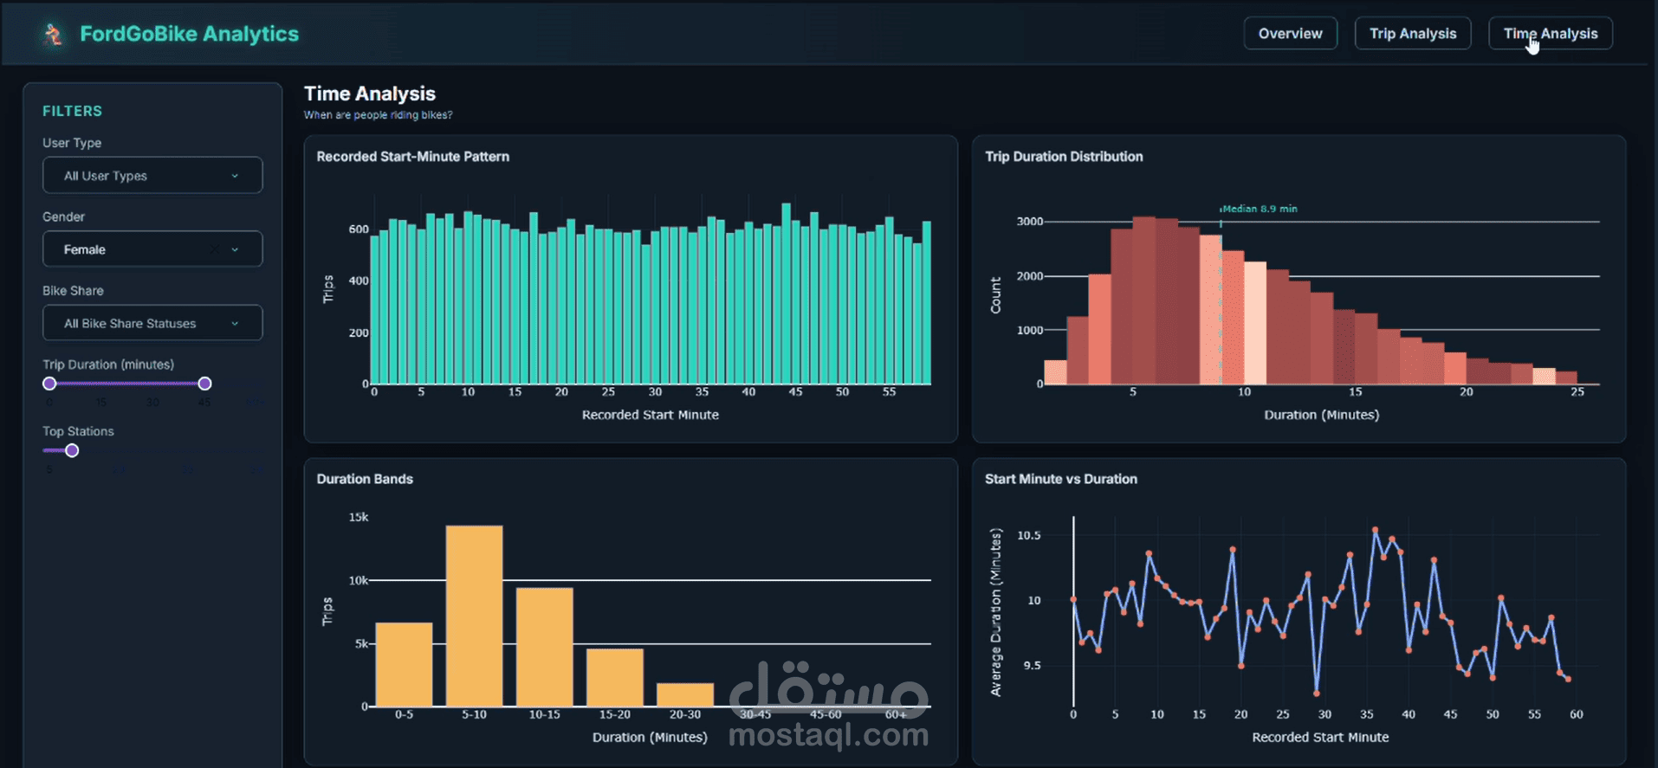Click the FordGoBike cyclist logo icon
The width and height of the screenshot is (1658, 768).
pyautogui.click(x=53, y=34)
